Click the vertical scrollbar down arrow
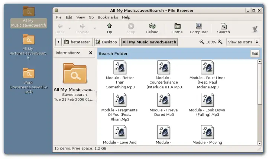This screenshot has height=159, width=269. [259, 143]
